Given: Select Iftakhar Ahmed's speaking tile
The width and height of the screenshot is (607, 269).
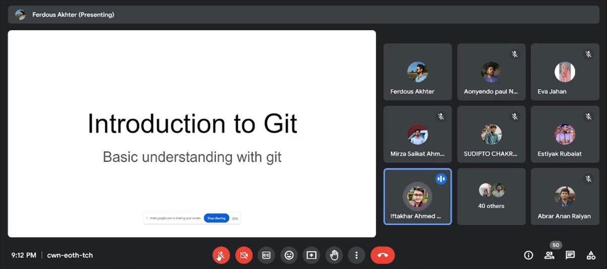Looking at the screenshot, I should [418, 196].
